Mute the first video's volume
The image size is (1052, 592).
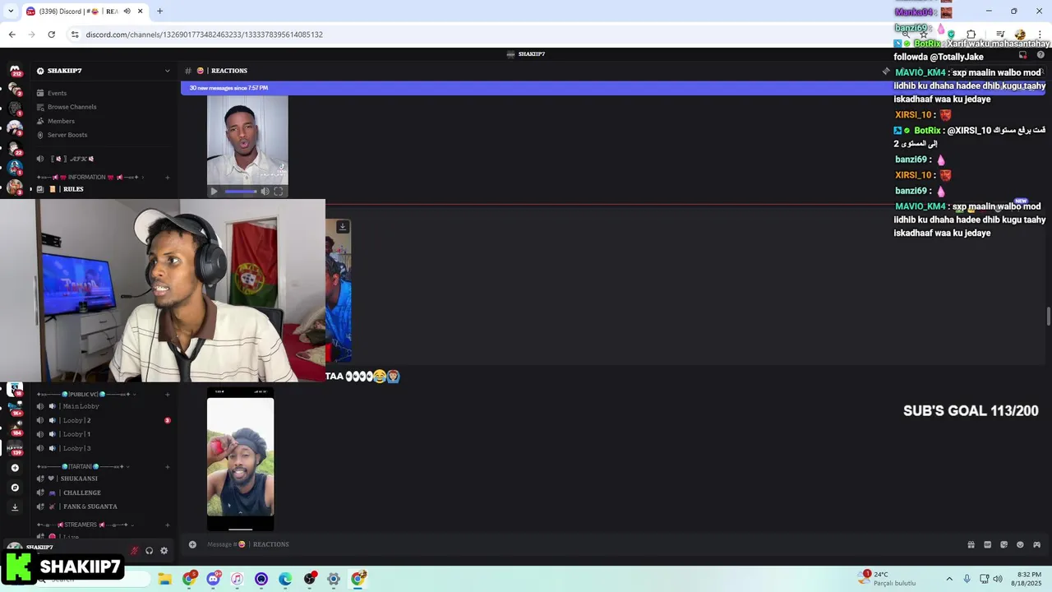[x=265, y=192]
